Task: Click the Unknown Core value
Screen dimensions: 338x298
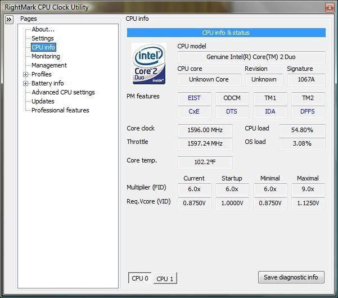Action: [209, 79]
